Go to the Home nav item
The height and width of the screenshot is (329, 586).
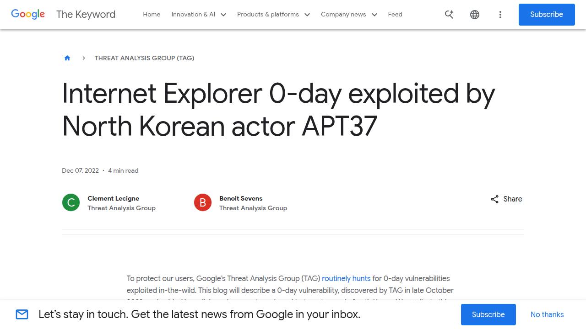(x=152, y=15)
